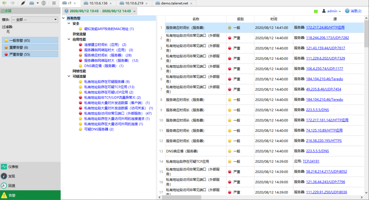Click the 消息(2) info messages icon
369x200 pixels.
tap(353, 11)
